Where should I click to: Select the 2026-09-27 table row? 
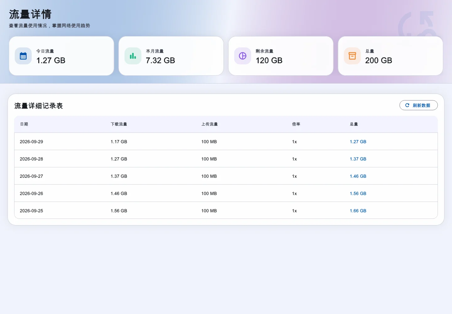(226, 176)
